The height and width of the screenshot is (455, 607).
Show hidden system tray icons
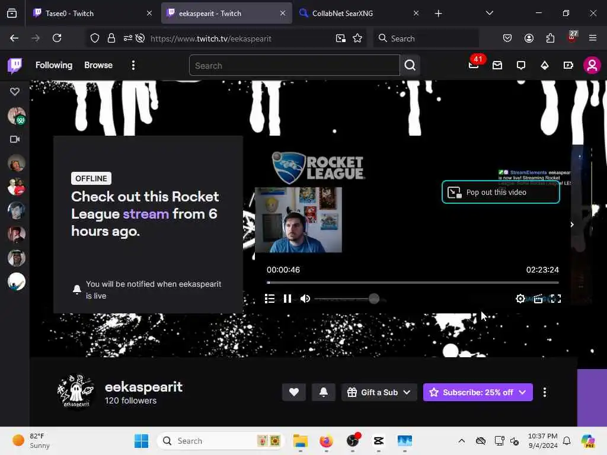coord(461,441)
